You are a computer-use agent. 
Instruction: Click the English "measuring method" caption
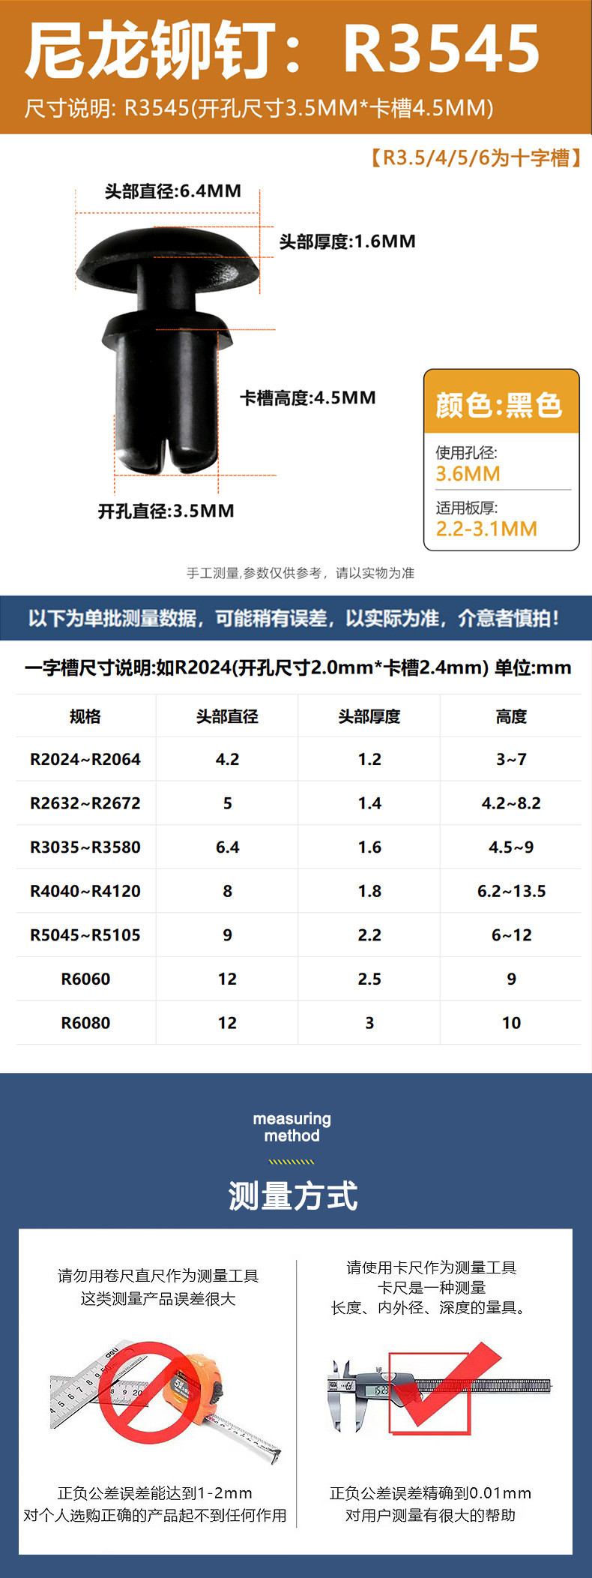point(292,1127)
